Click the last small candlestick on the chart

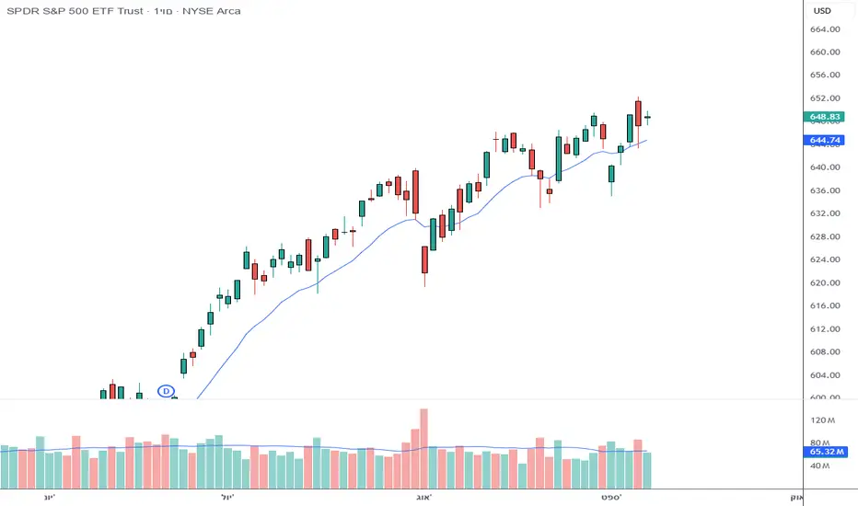tap(647, 117)
